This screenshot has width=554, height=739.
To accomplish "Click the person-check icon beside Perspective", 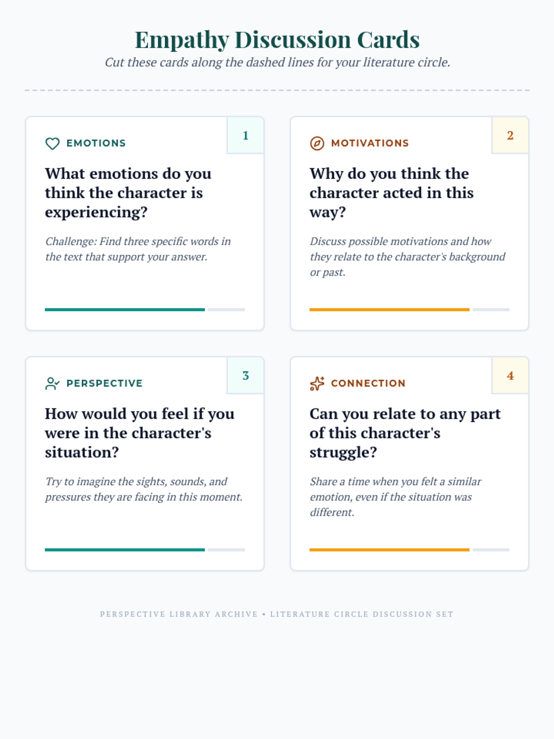I will click(52, 383).
